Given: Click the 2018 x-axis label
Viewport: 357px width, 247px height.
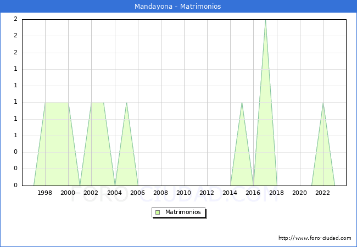Looking at the screenshot, I should click(x=276, y=193).
